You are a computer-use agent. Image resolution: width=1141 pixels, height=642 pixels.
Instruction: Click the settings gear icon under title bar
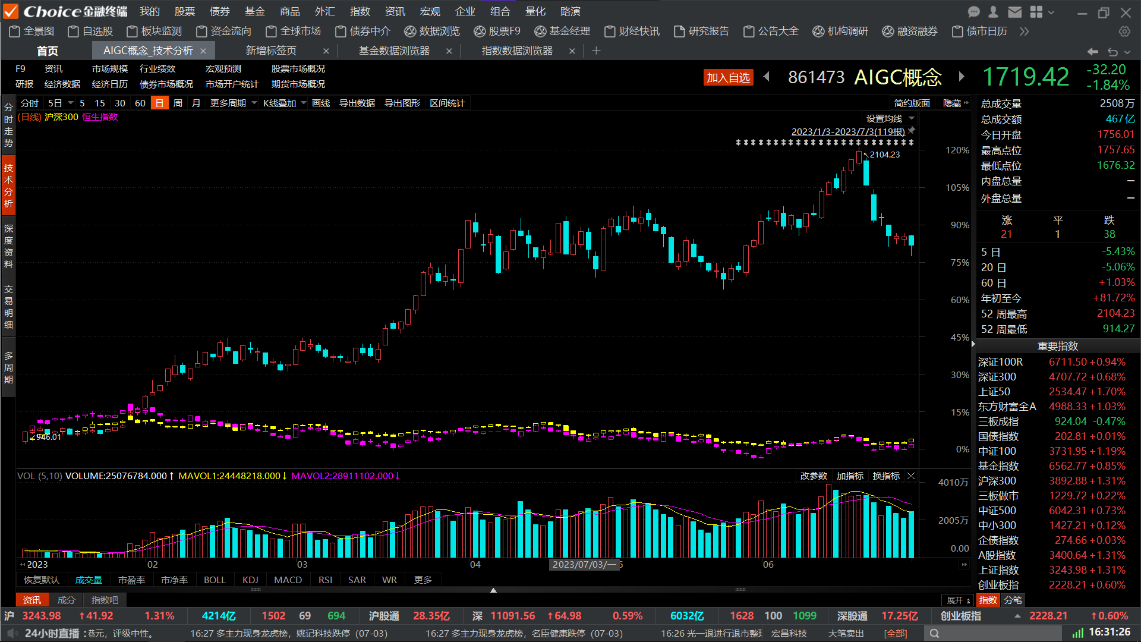[x=1124, y=32]
